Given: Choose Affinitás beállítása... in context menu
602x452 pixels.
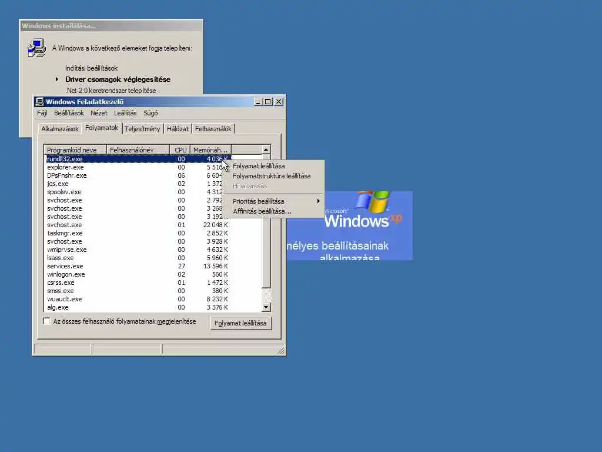Looking at the screenshot, I should tap(273, 211).
